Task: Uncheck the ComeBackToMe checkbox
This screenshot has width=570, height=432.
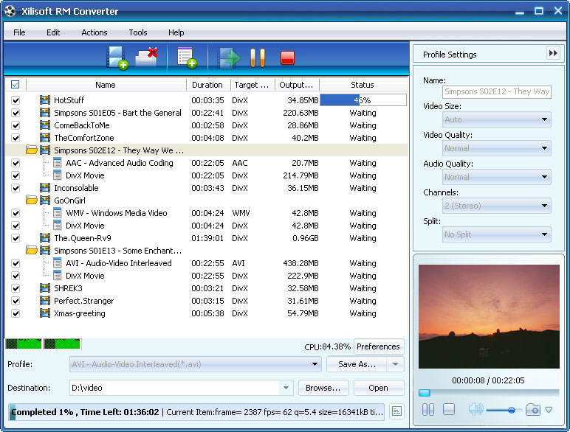Action: pos(16,125)
